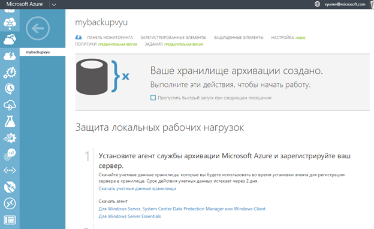Image resolution: width=374 pixels, height=229 pixels.
Task: Open the Stream Analytics gear sidebar icon
Action: pyautogui.click(x=10, y=138)
